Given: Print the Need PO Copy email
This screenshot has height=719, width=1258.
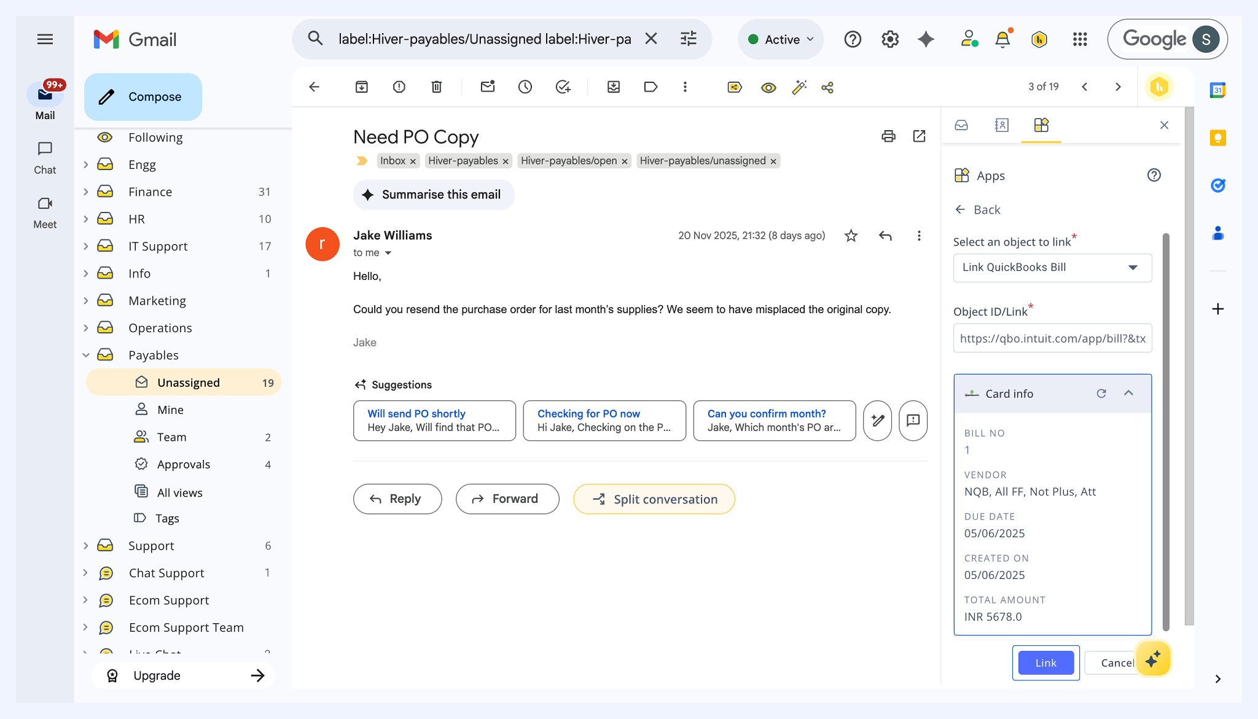Looking at the screenshot, I should point(888,136).
